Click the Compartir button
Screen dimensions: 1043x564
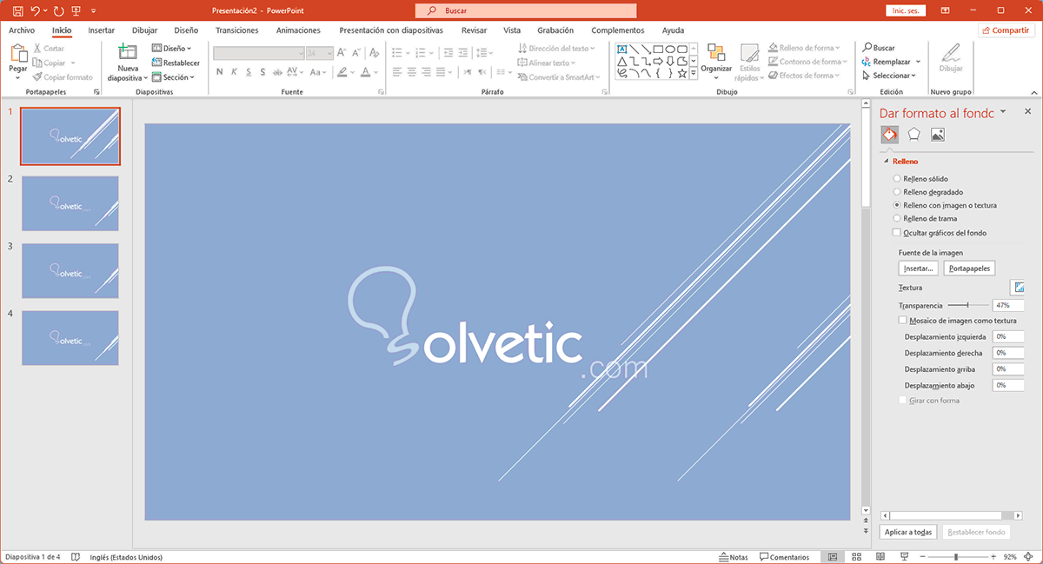coord(1006,30)
